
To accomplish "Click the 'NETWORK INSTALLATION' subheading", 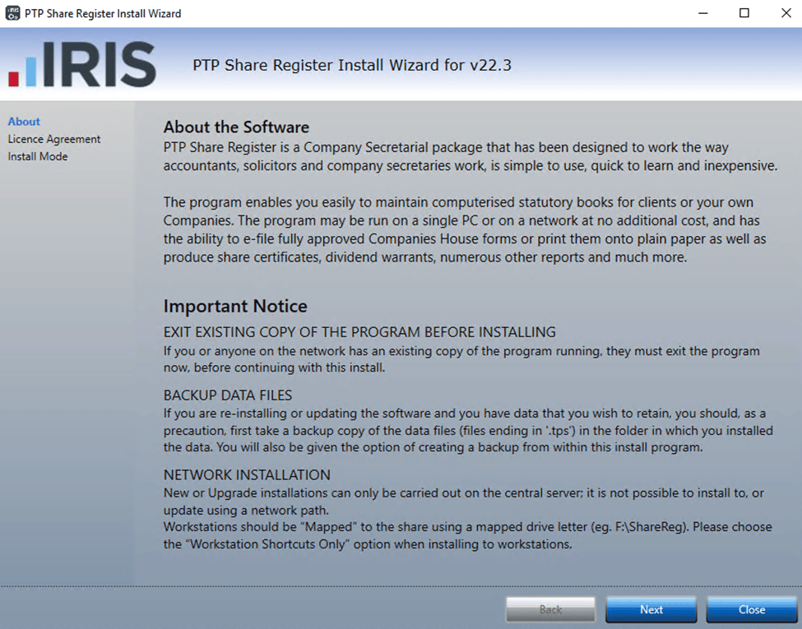I will [247, 475].
